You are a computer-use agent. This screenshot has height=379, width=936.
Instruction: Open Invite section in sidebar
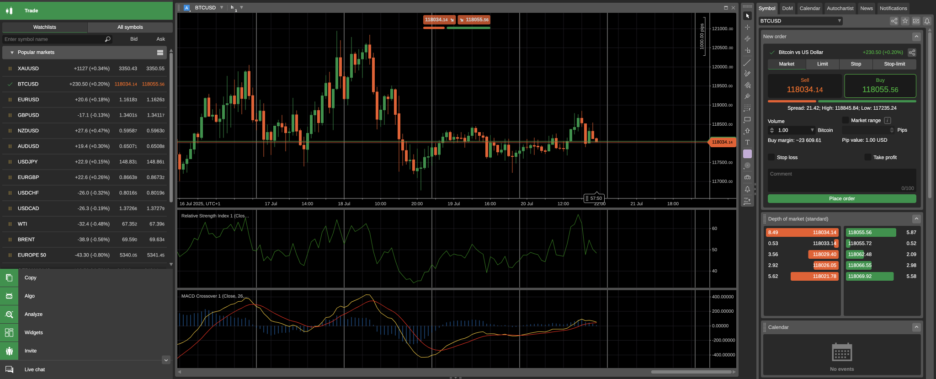pyautogui.click(x=86, y=351)
